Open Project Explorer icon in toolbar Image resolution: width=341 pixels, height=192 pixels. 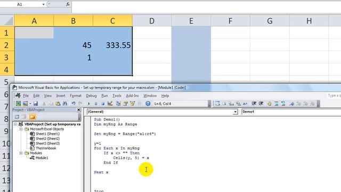tap(118, 103)
